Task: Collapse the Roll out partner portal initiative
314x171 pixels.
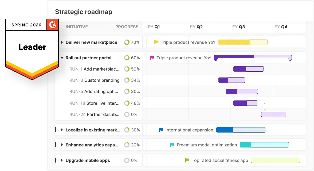Action: pyautogui.click(x=62, y=58)
